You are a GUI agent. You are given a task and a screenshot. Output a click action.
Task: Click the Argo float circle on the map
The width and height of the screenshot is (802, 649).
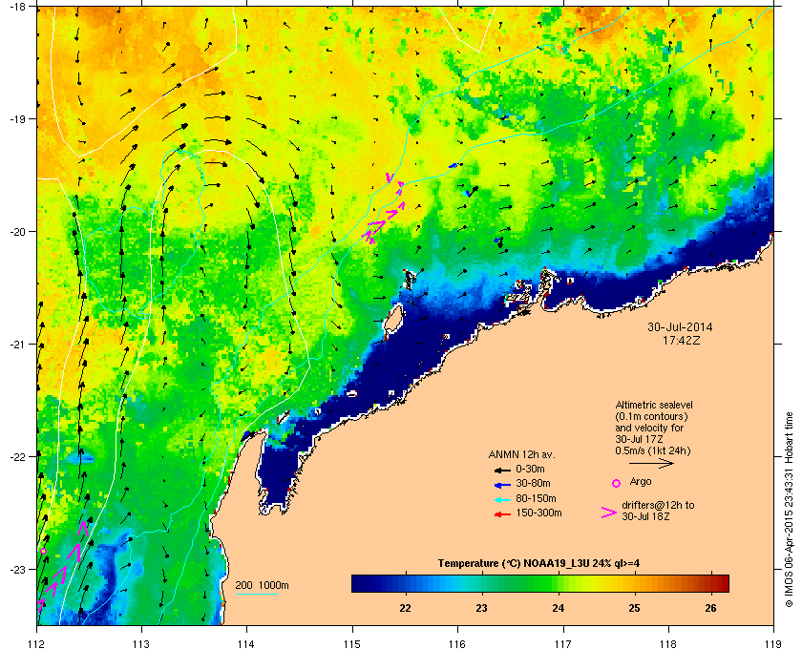tap(44, 551)
